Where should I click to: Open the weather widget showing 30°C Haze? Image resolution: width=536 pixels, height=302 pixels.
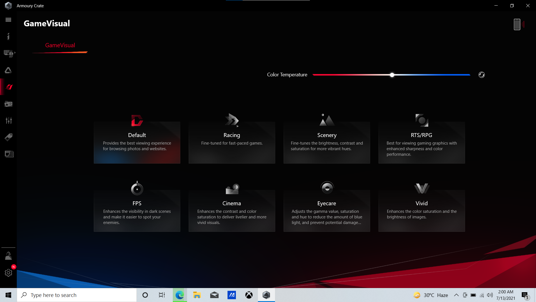(x=431, y=295)
